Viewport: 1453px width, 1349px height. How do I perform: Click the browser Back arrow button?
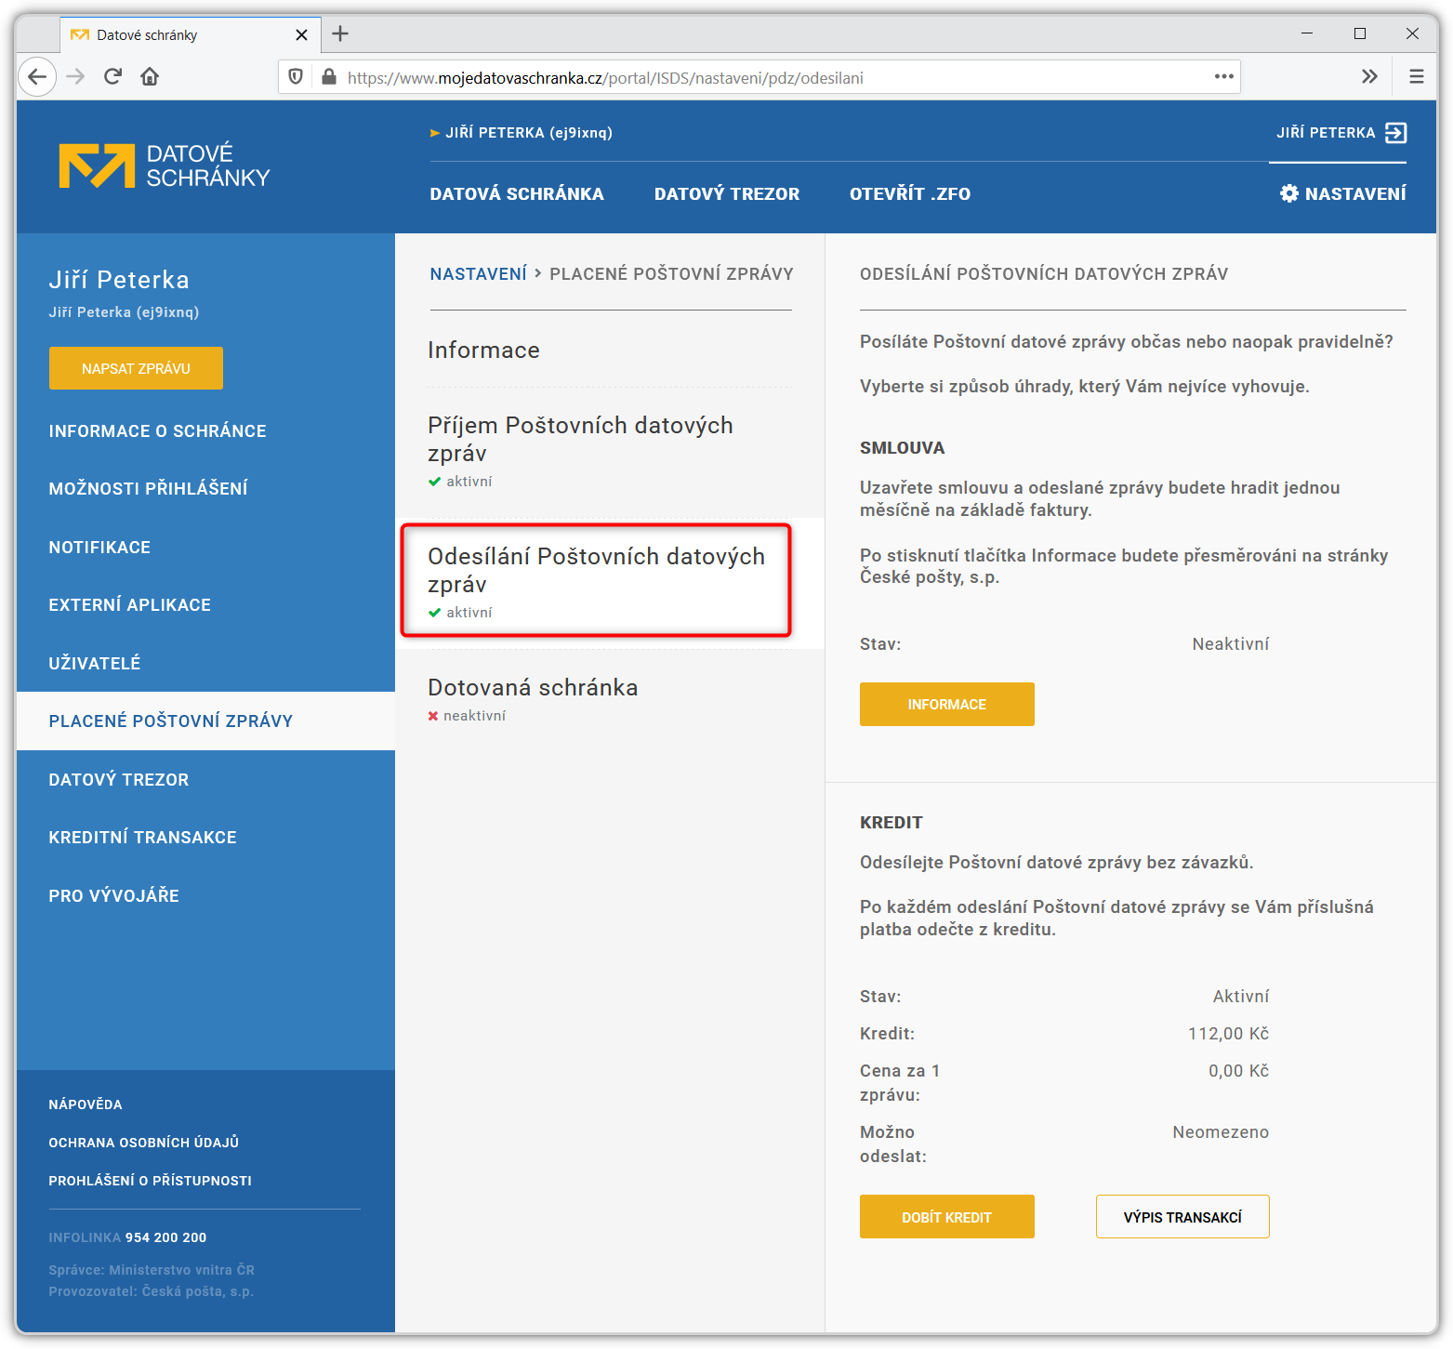37,76
